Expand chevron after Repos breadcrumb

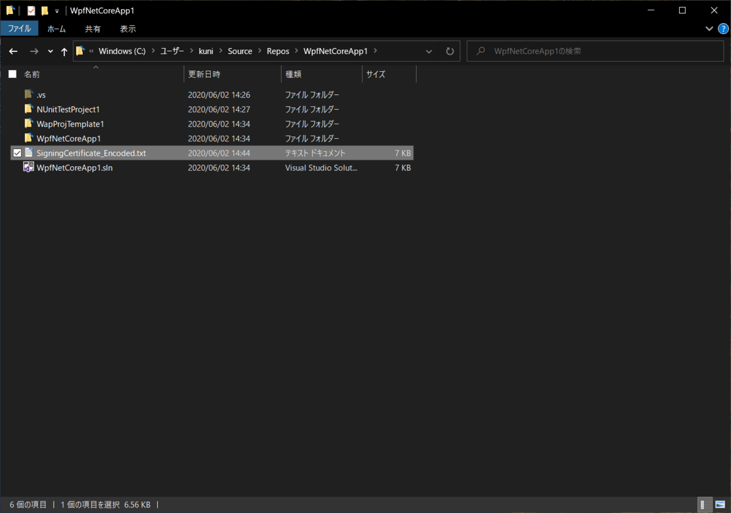click(296, 51)
